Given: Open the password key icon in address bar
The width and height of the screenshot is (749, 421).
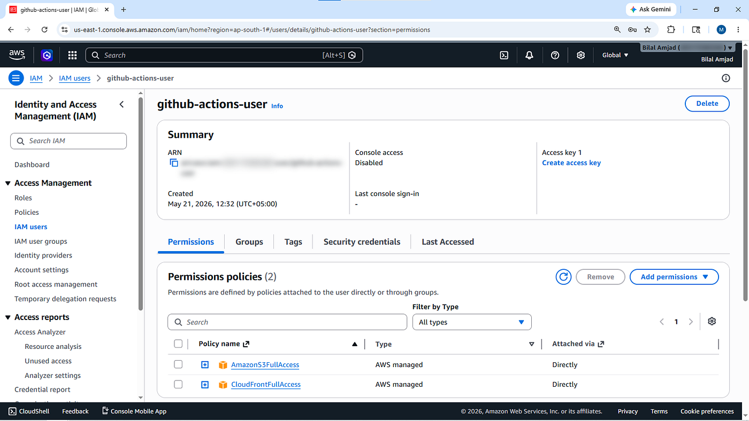Looking at the screenshot, I should (632, 30).
